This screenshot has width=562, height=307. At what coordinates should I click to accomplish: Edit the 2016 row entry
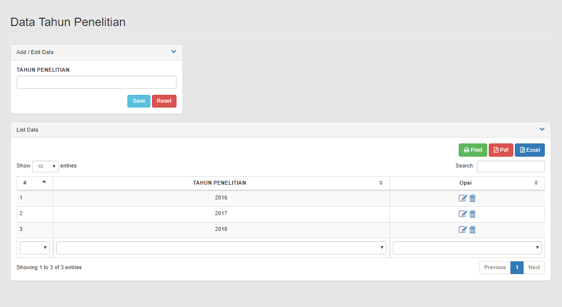462,198
